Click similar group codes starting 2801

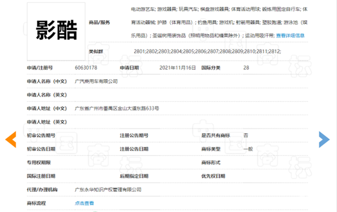click(207, 51)
